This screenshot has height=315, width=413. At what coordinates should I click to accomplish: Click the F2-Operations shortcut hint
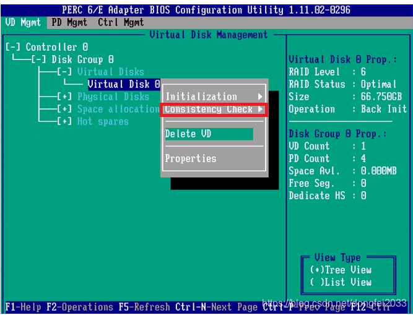click(80, 307)
